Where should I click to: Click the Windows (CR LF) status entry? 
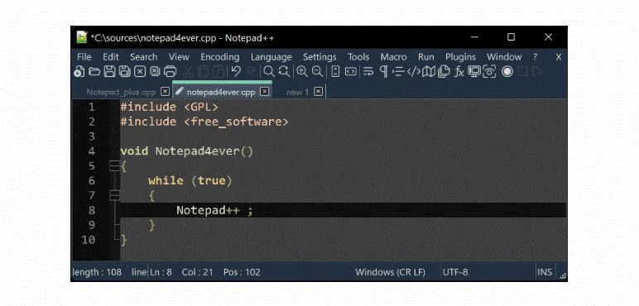[x=391, y=272]
